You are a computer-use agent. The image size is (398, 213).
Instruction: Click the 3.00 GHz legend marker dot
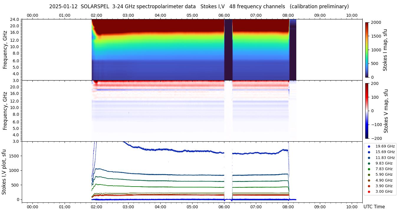(369, 192)
